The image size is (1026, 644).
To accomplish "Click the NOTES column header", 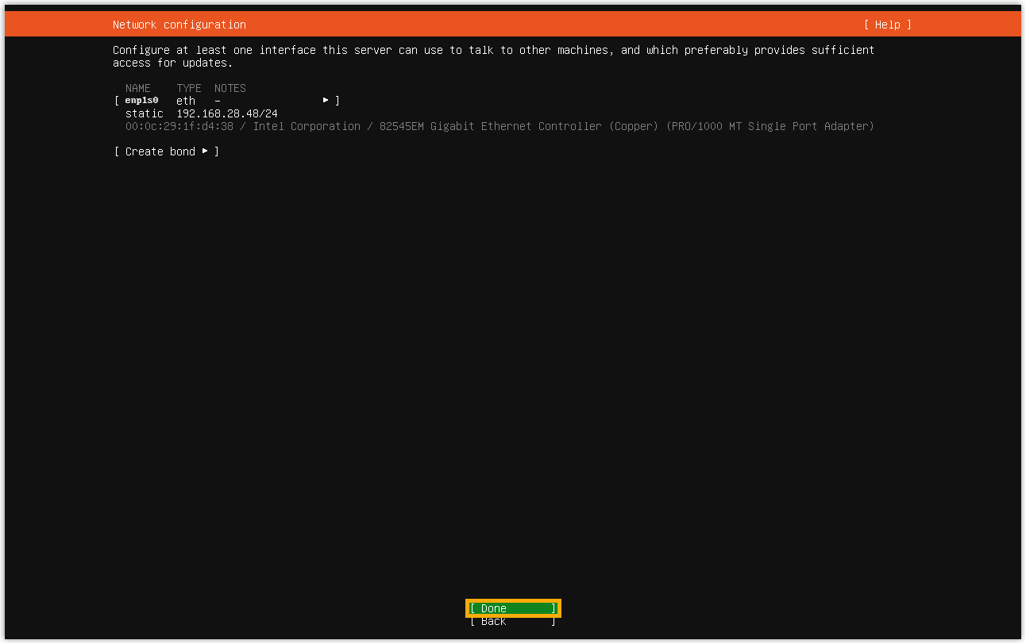I will pyautogui.click(x=229, y=88).
